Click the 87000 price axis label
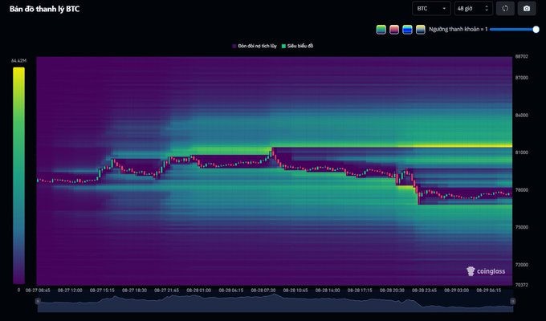 (x=522, y=78)
